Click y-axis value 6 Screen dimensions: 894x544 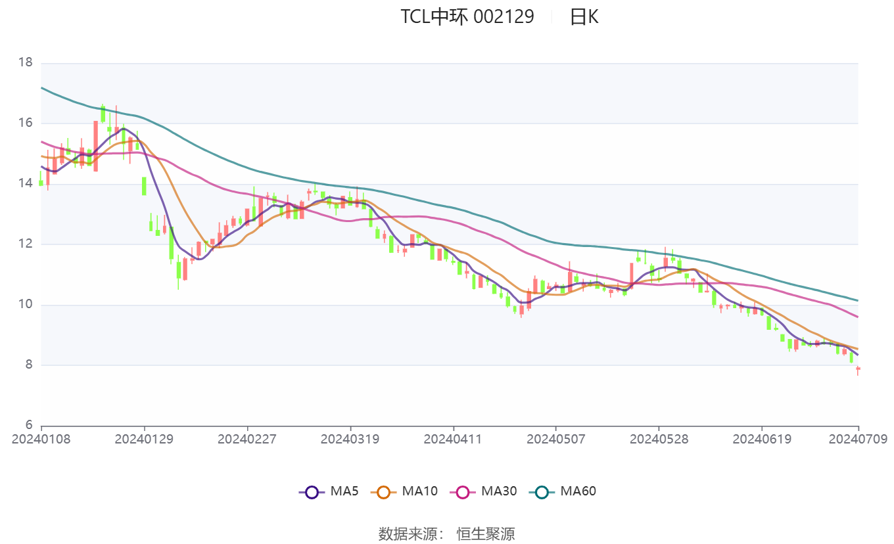29,425
